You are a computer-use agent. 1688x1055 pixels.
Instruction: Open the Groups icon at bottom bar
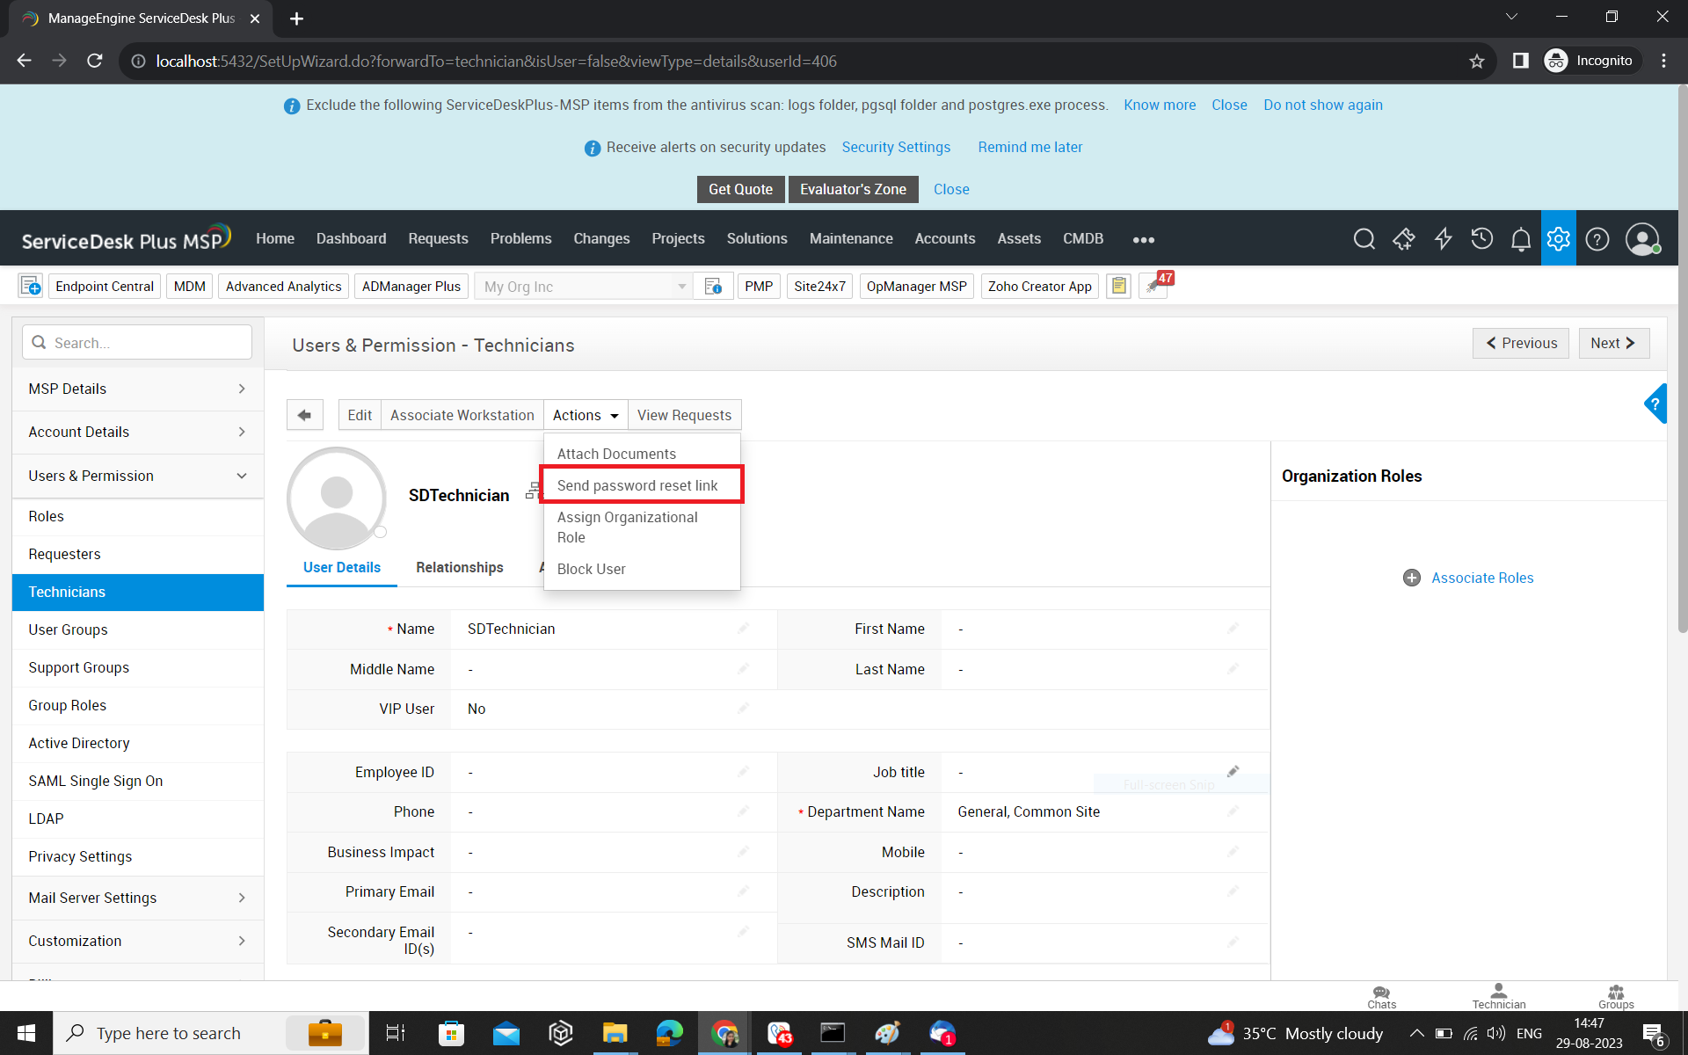tap(1615, 996)
